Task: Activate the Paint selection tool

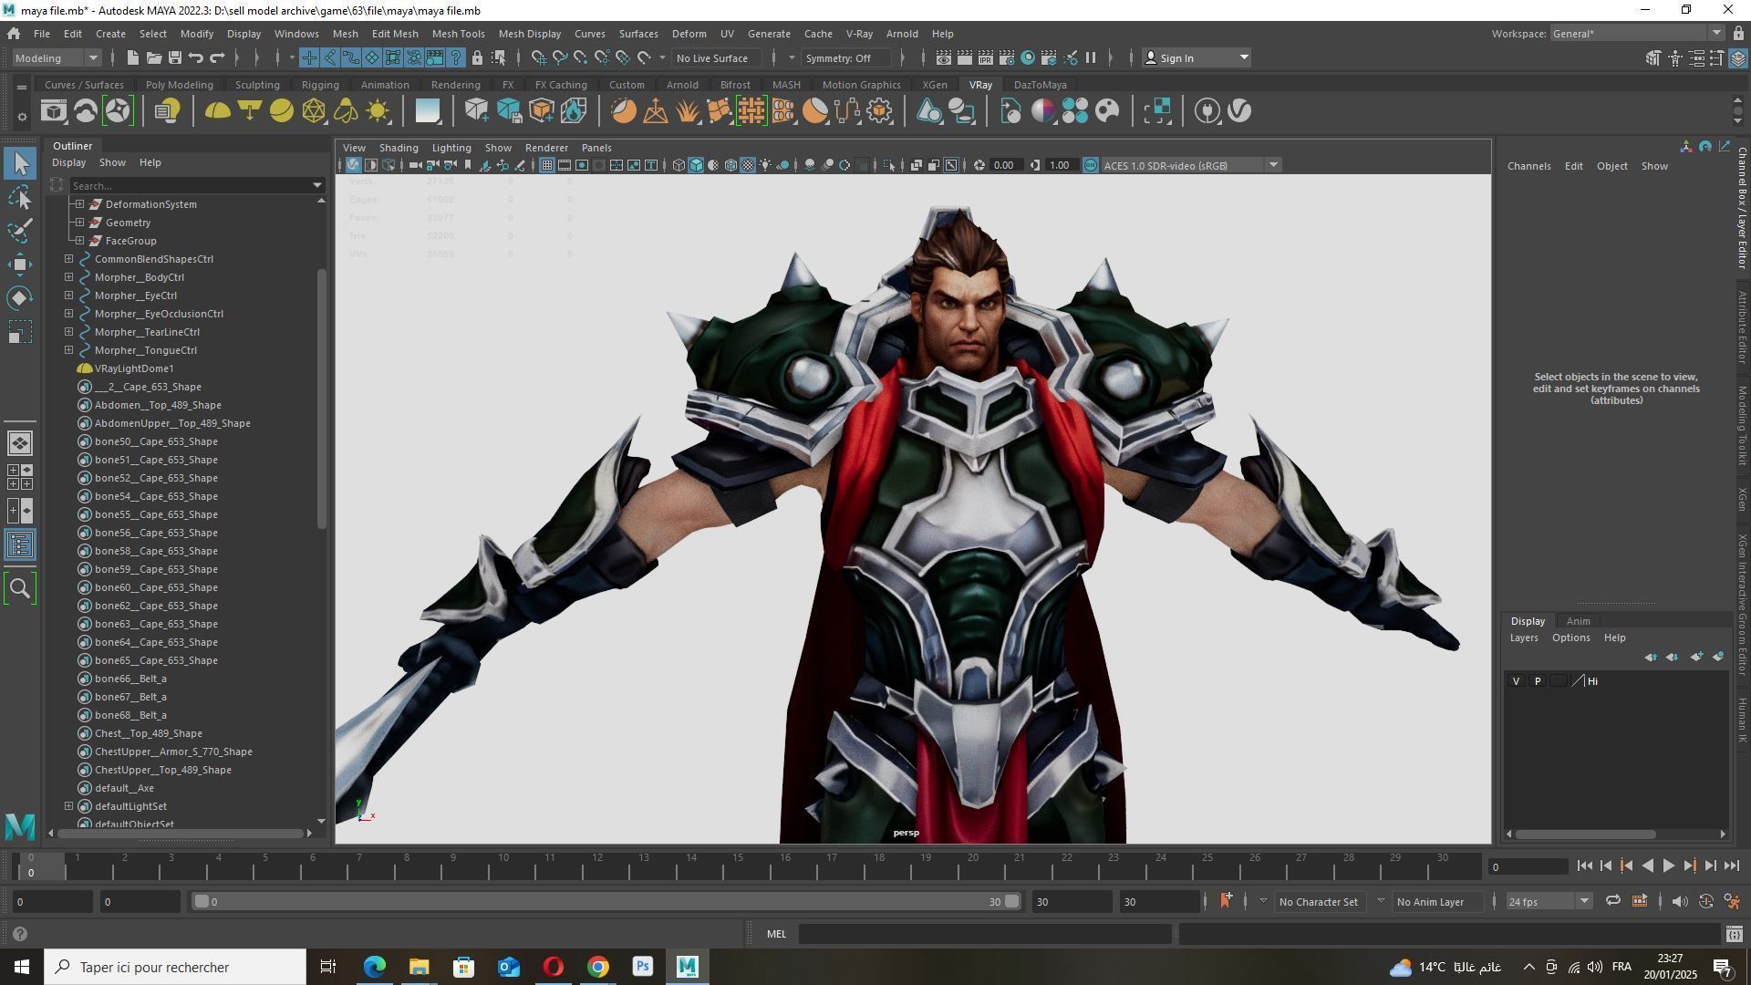Action: 20,231
